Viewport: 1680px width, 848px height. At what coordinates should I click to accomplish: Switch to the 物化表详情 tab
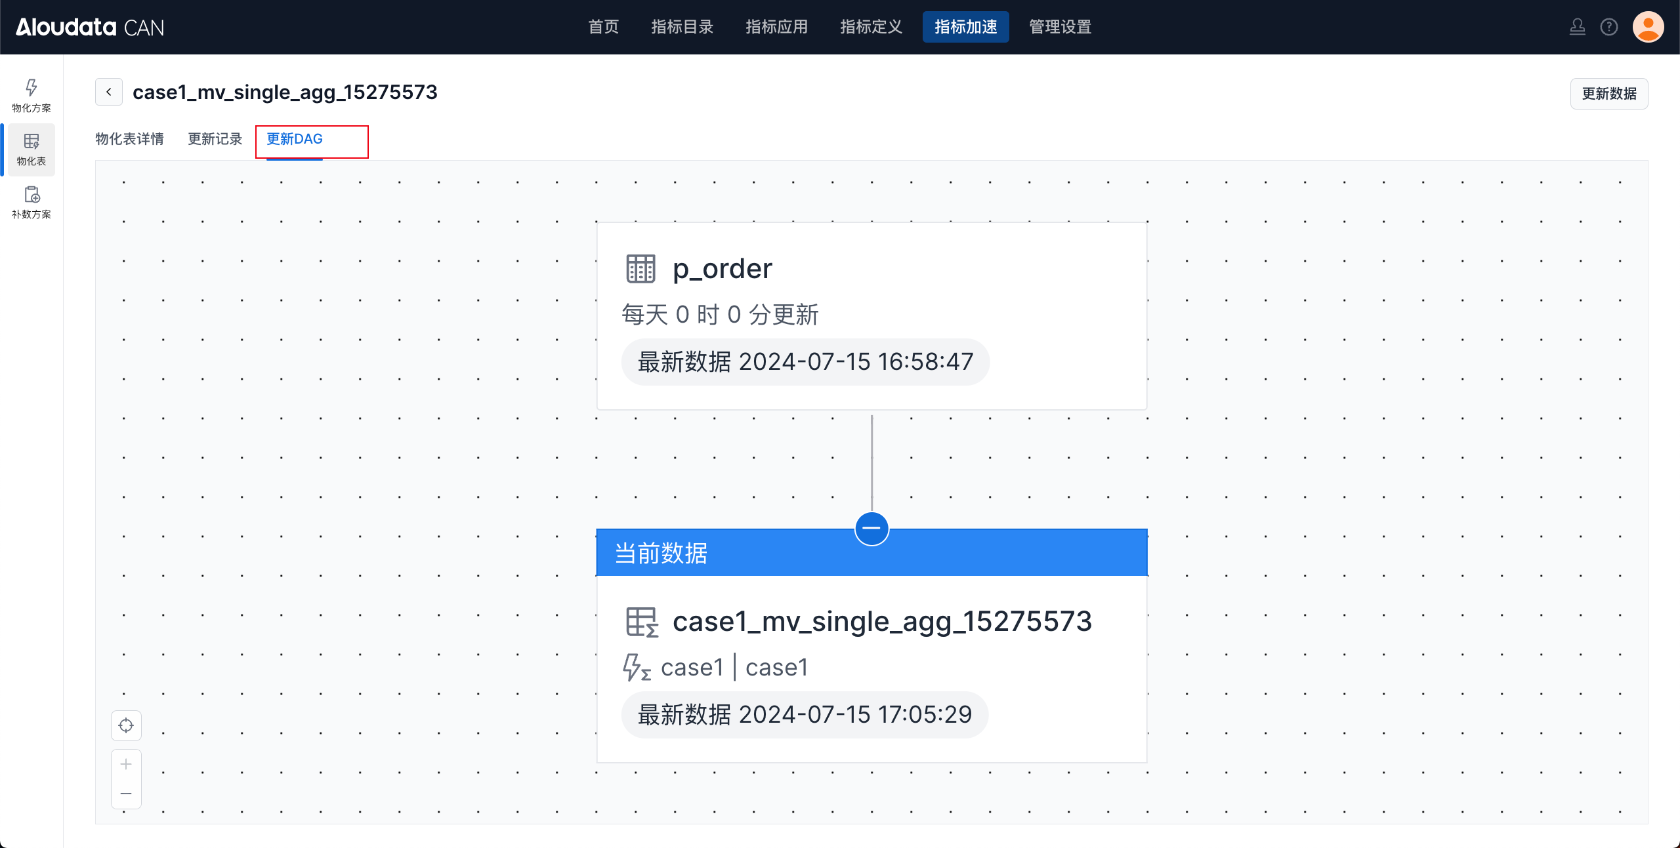click(x=129, y=139)
